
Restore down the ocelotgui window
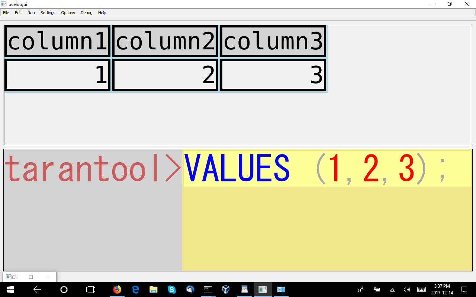tap(450, 4)
